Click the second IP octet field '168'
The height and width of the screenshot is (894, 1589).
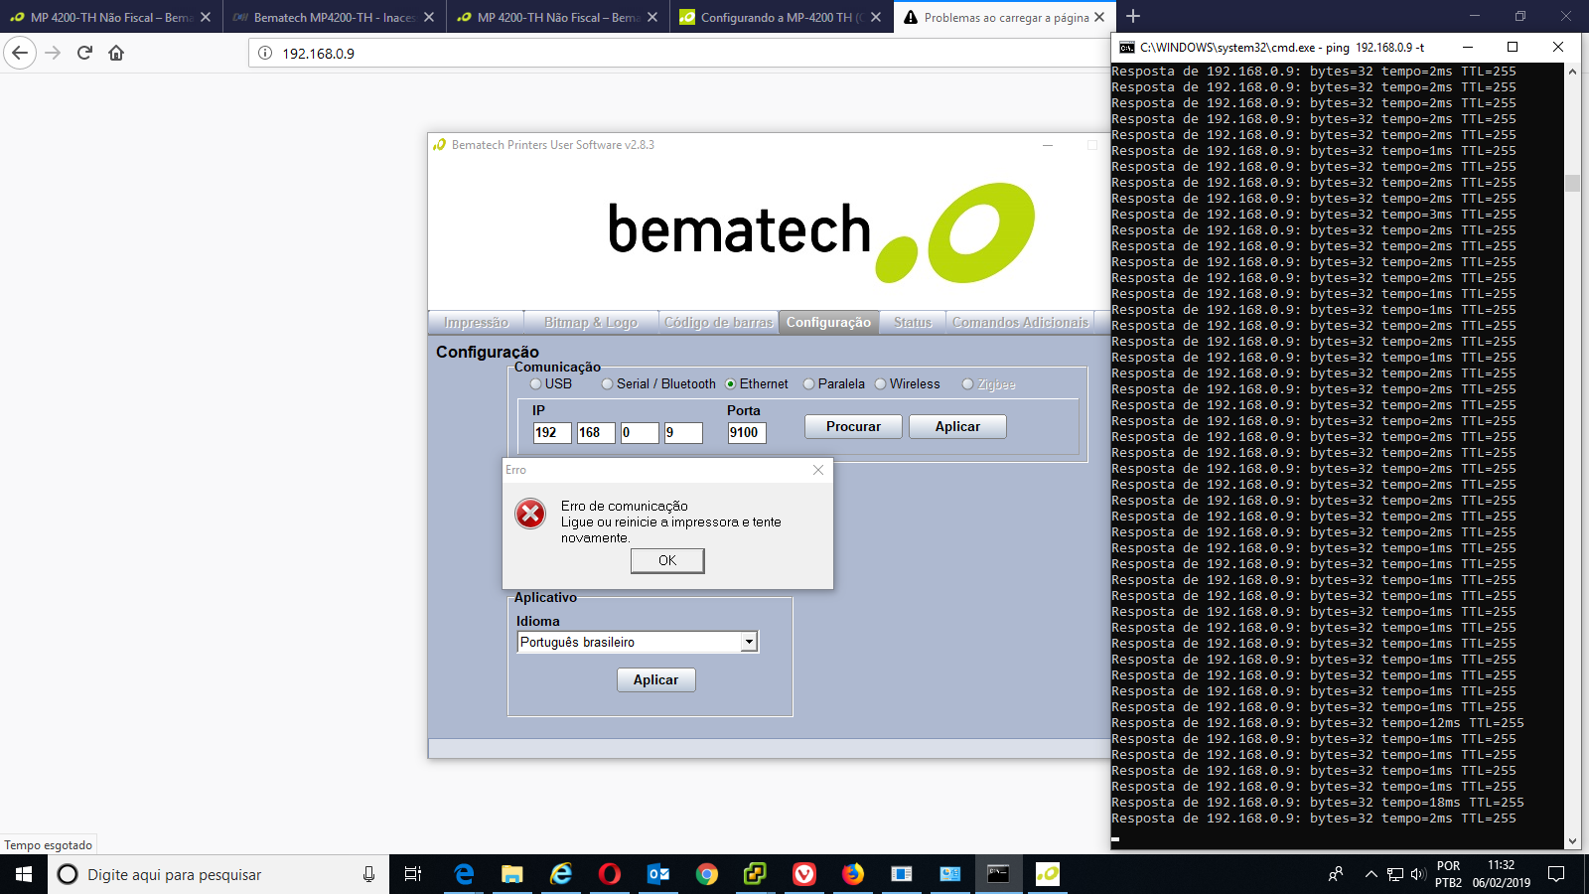596,433
